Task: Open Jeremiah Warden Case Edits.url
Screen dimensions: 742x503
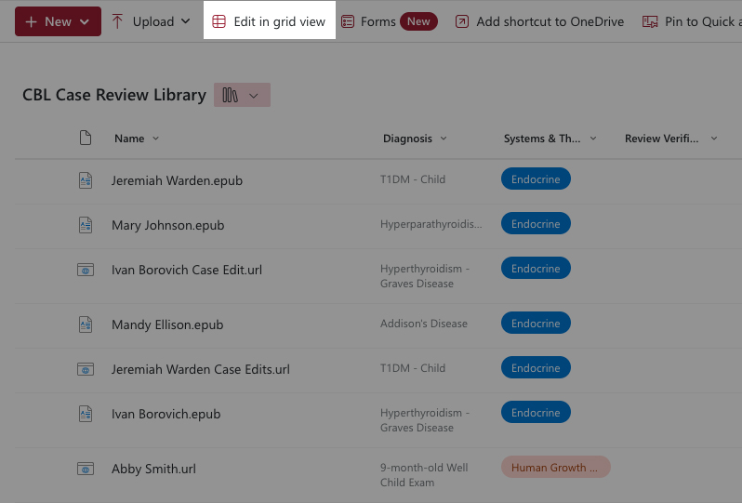Action: click(200, 369)
